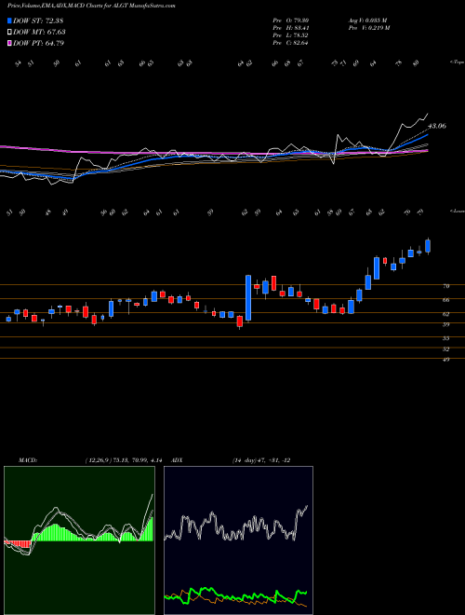Click the MACD (12,26,9) values text
Image resolution: width=465 pixels, height=615 pixels.
(124, 460)
